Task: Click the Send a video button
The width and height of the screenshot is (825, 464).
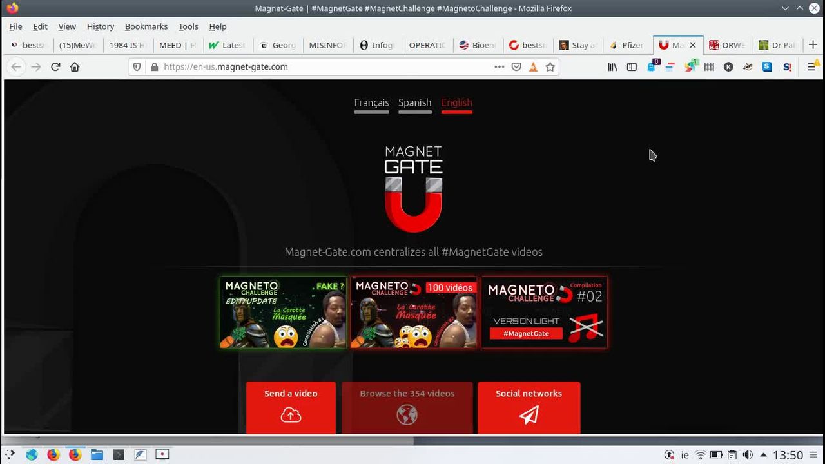Action: [x=291, y=407]
